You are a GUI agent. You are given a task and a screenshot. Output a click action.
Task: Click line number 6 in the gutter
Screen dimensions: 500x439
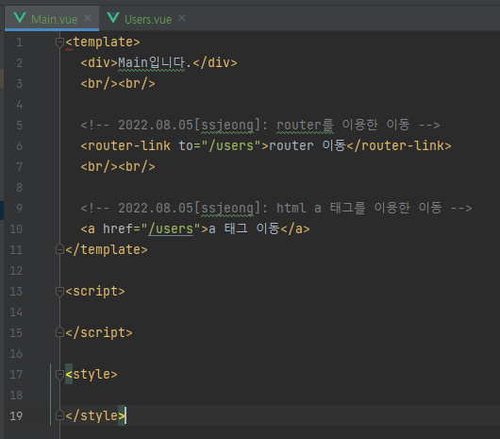(20, 145)
